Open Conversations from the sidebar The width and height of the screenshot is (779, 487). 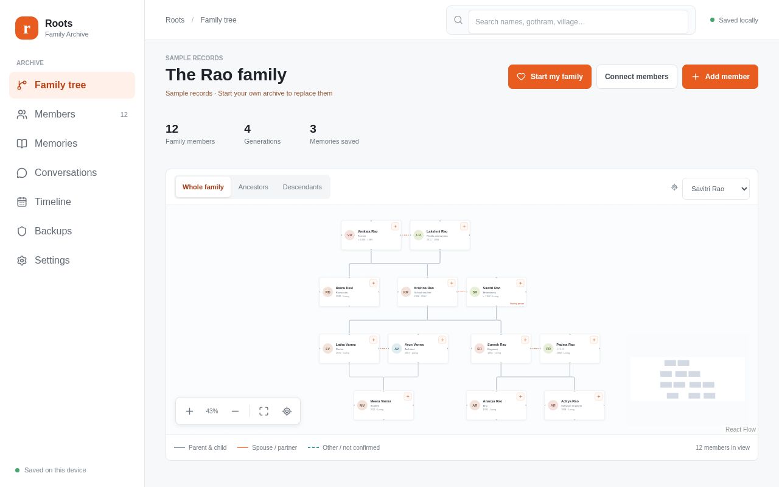click(72, 173)
